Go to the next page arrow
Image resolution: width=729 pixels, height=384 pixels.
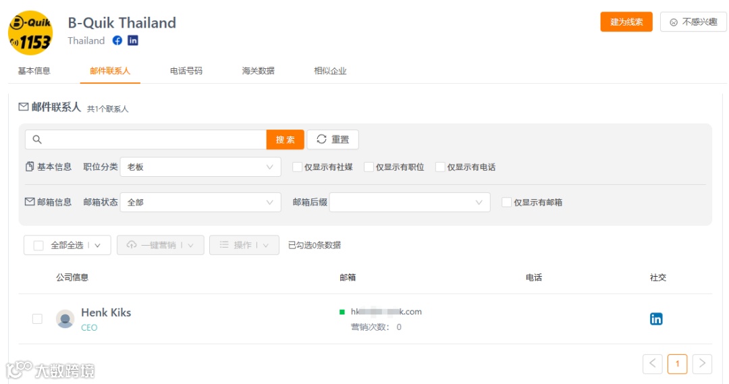coord(702,364)
